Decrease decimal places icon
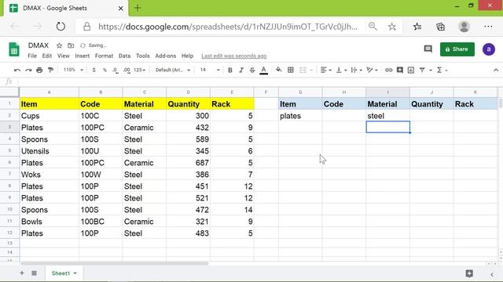503x282 pixels. click(x=116, y=70)
